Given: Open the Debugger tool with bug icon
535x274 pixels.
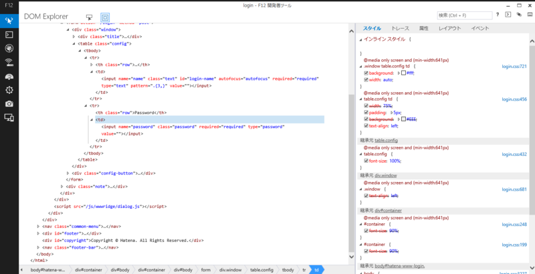Looking at the screenshot, I should click(9, 48).
